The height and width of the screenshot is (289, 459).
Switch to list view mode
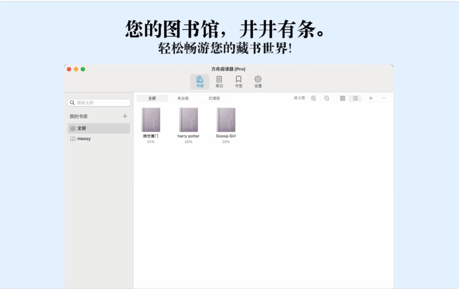(x=355, y=98)
